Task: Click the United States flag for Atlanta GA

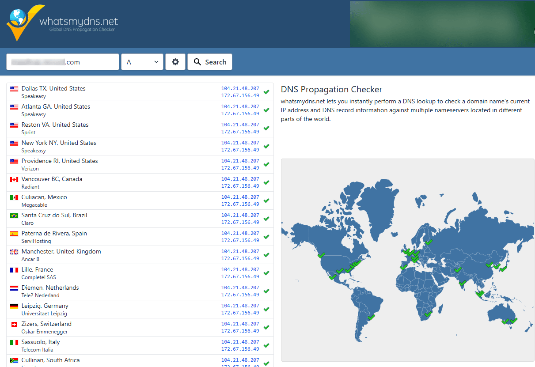Action: click(14, 107)
